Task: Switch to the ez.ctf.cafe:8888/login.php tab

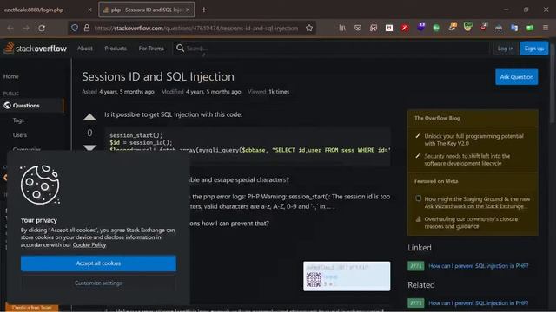Action: (x=48, y=10)
